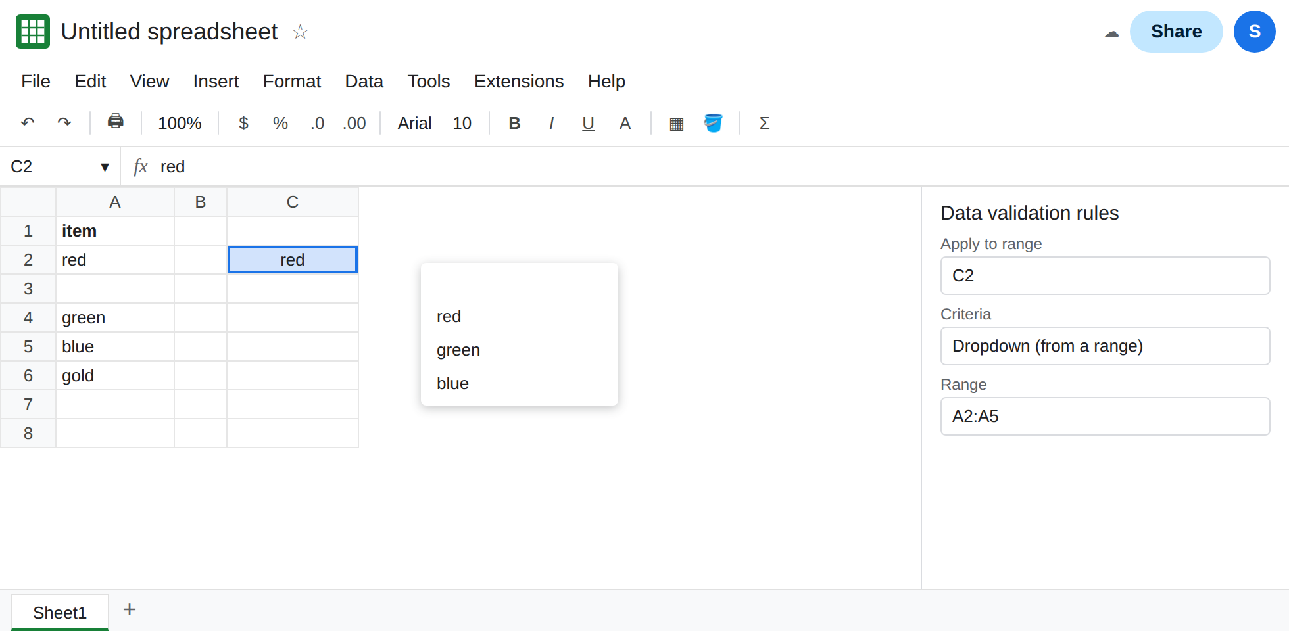Screen dimensions: 1289x631
Task: Open the borders tool
Action: point(676,124)
